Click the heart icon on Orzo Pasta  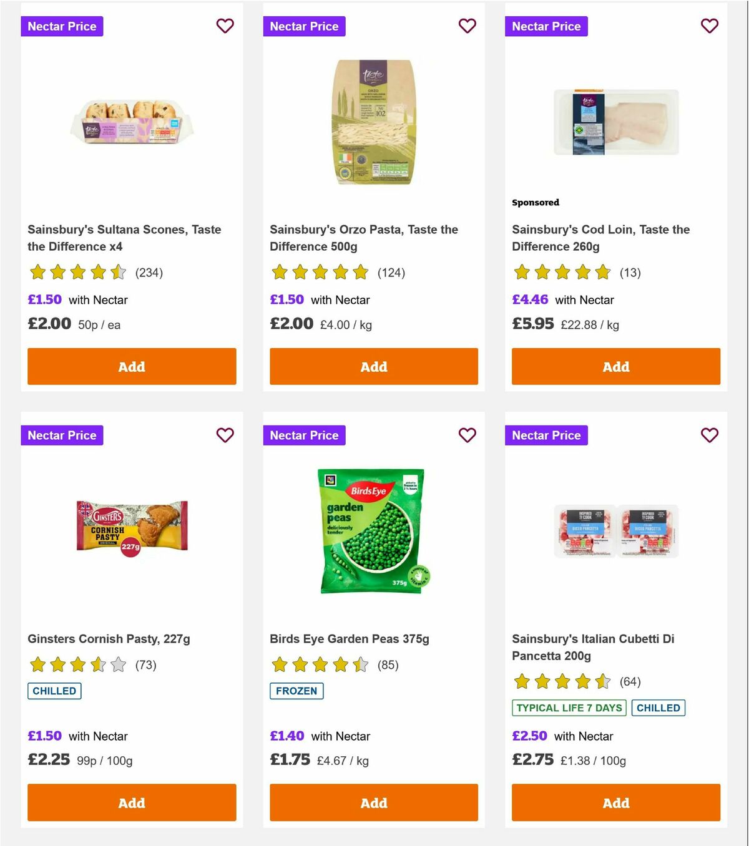click(x=467, y=26)
